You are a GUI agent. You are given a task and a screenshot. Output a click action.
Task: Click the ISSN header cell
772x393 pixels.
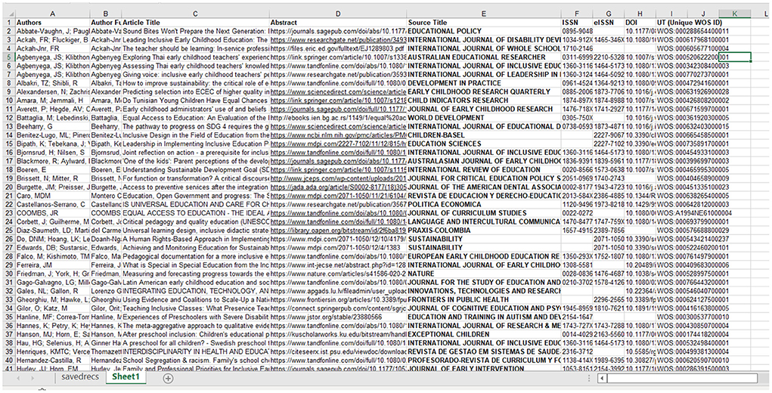coord(576,23)
